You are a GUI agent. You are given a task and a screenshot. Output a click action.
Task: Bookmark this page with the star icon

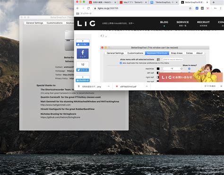pos(190,8)
